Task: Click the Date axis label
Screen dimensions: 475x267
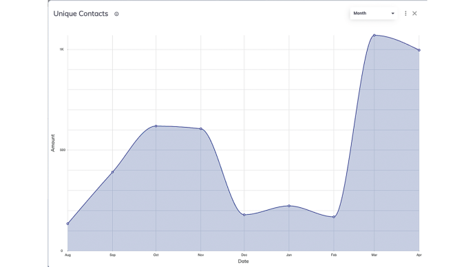Action: [x=243, y=262]
